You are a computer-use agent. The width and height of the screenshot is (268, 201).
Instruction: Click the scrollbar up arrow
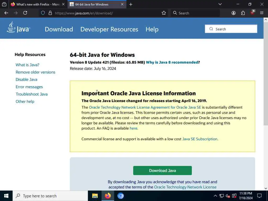pyautogui.click(x=266, y=20)
